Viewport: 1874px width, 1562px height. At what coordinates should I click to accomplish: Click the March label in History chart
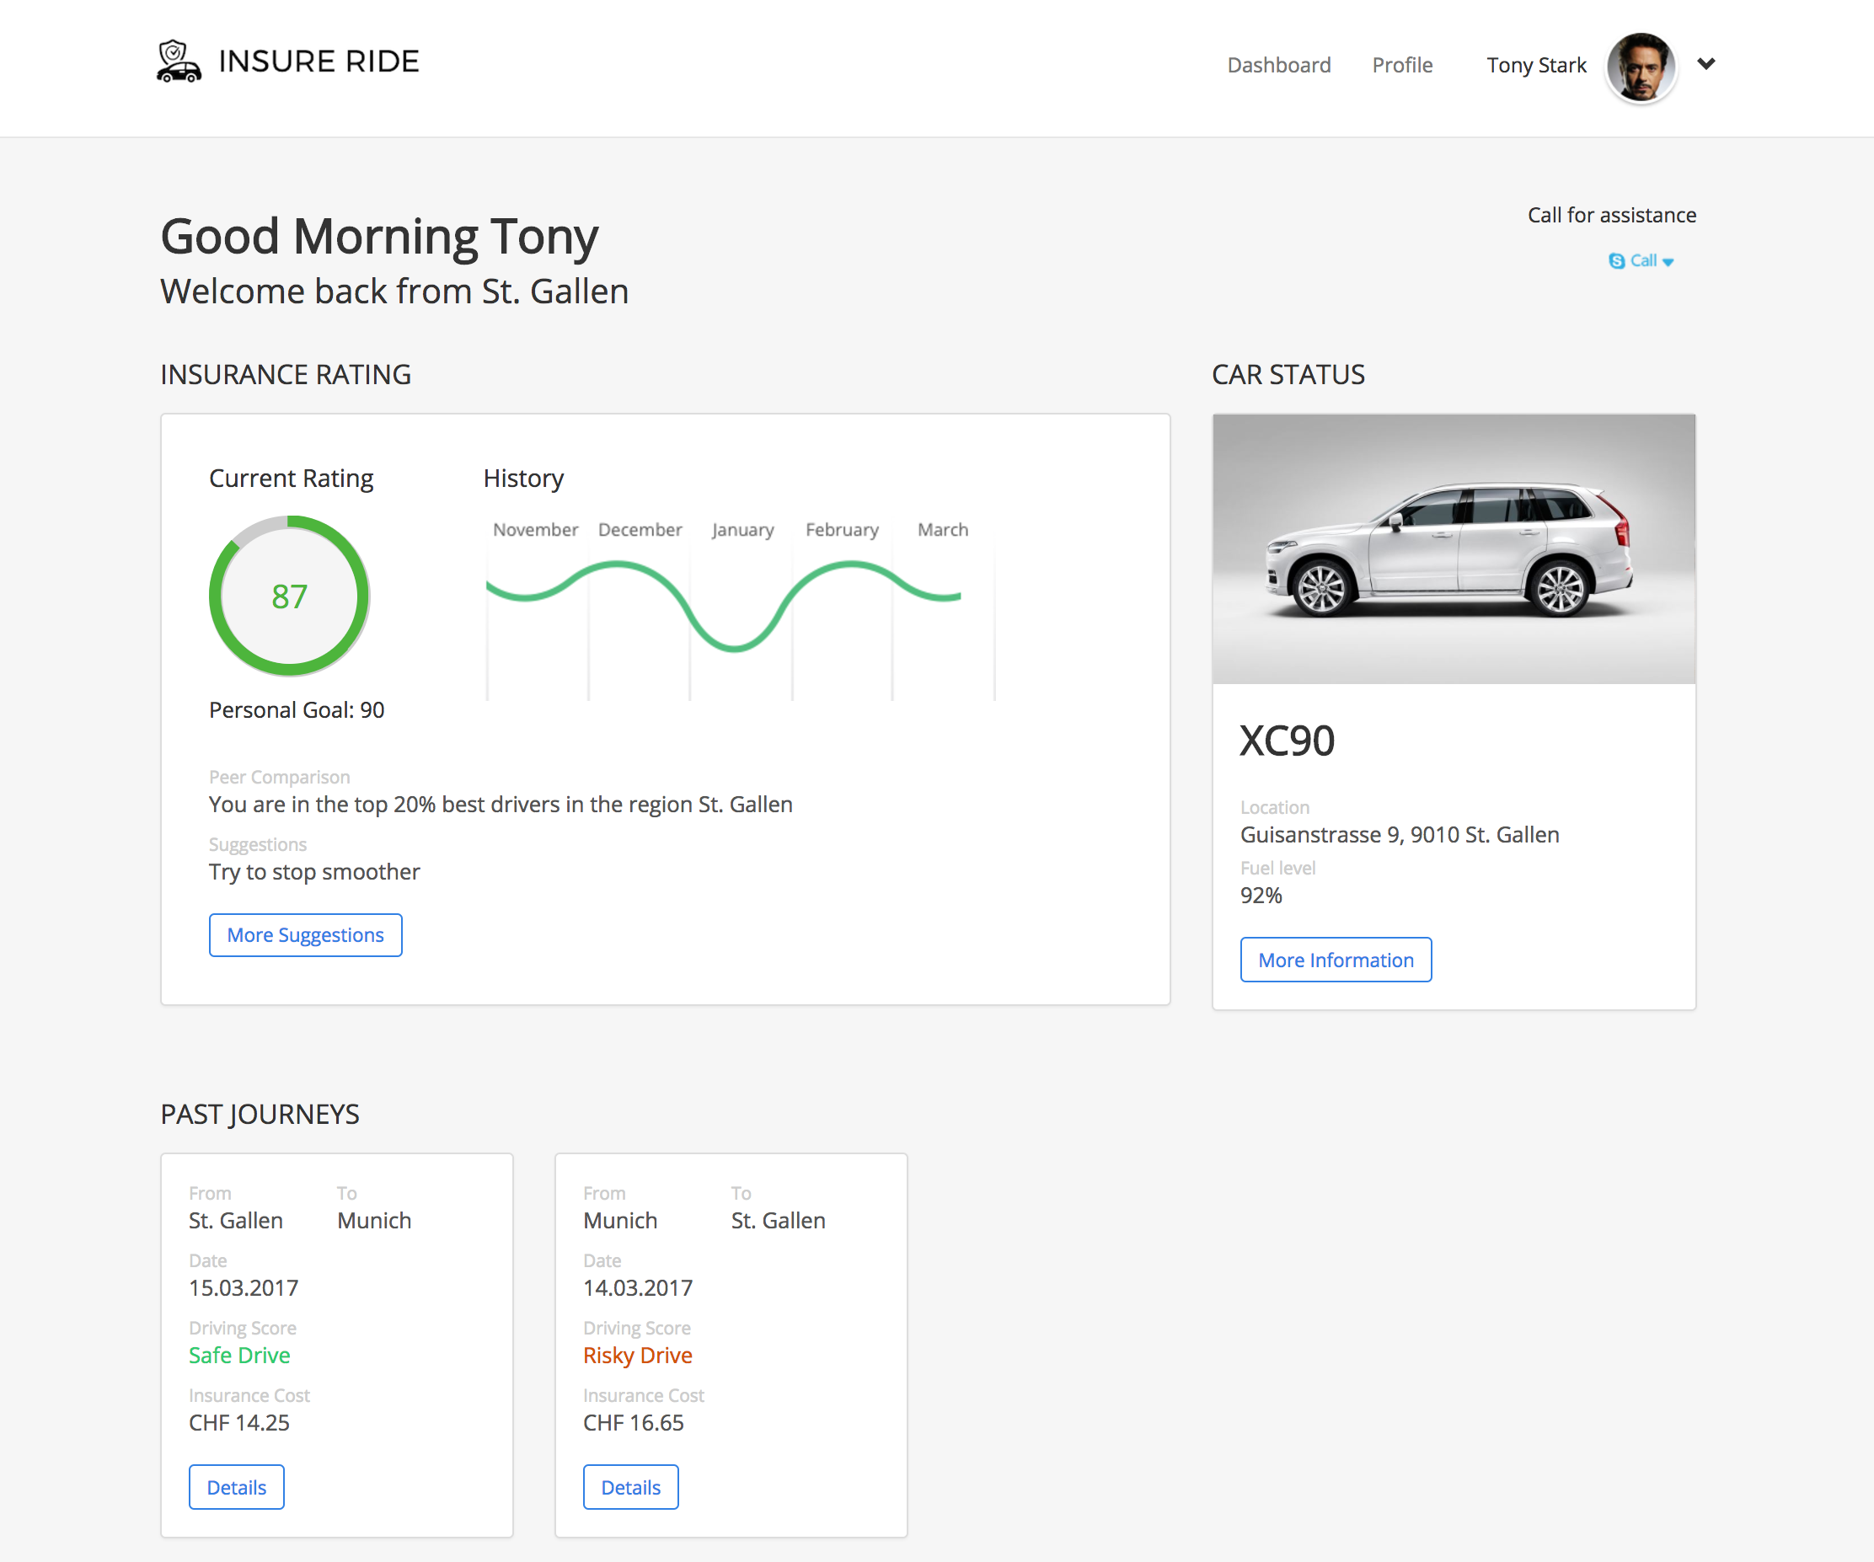[942, 529]
